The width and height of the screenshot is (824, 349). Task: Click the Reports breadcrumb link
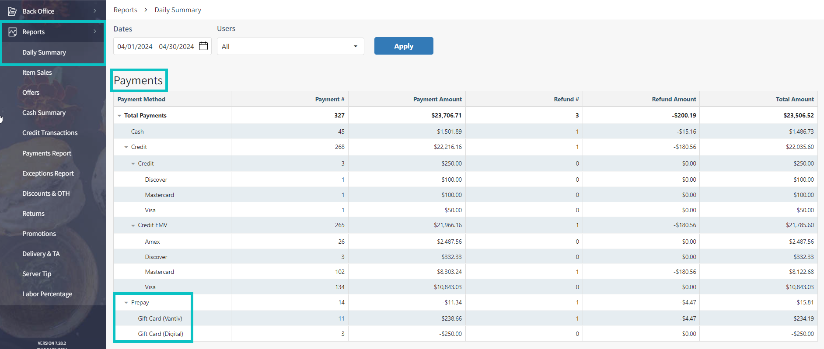pos(125,10)
